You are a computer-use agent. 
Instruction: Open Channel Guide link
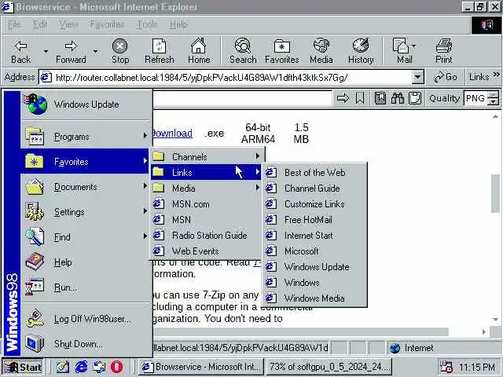[314, 188]
